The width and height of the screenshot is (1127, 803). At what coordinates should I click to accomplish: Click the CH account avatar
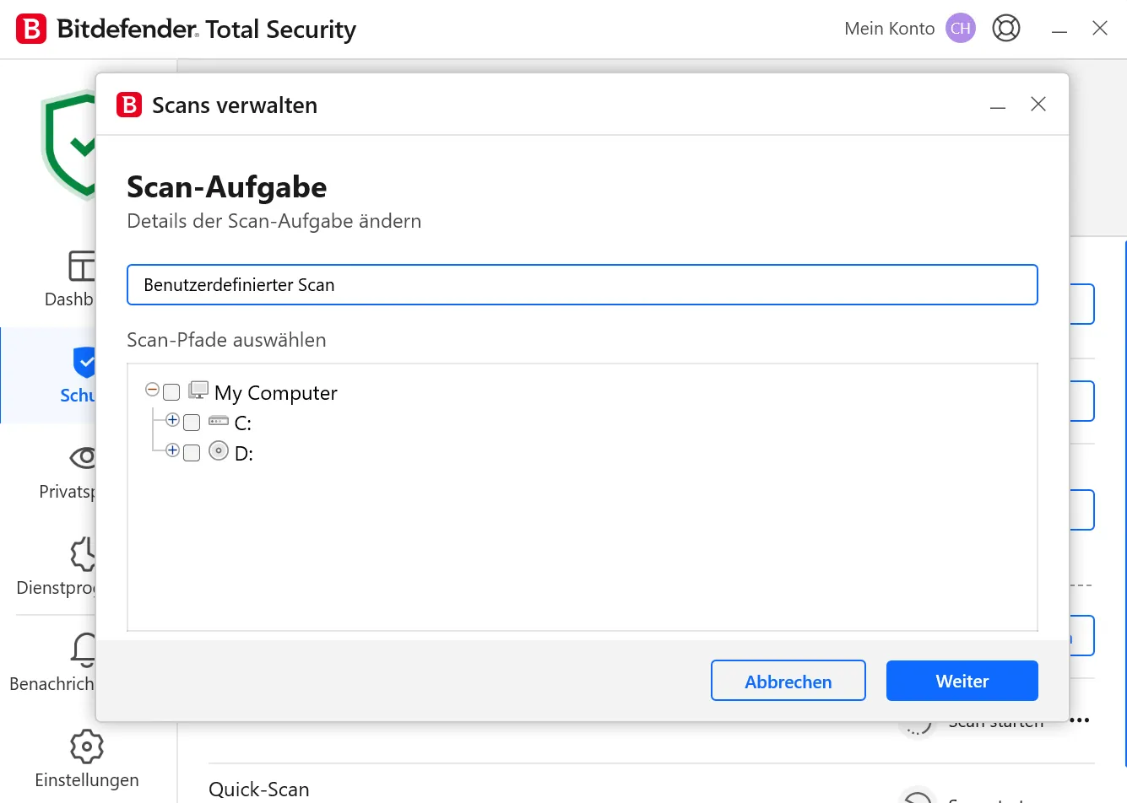coord(960,29)
